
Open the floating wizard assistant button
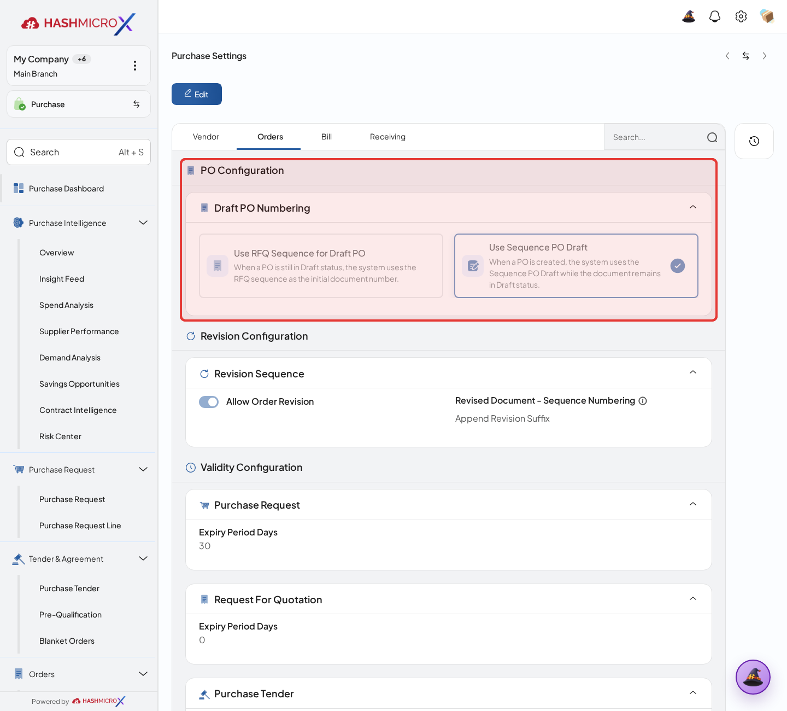[x=753, y=677]
